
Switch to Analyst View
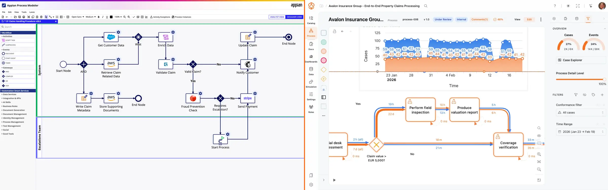tap(277, 17)
